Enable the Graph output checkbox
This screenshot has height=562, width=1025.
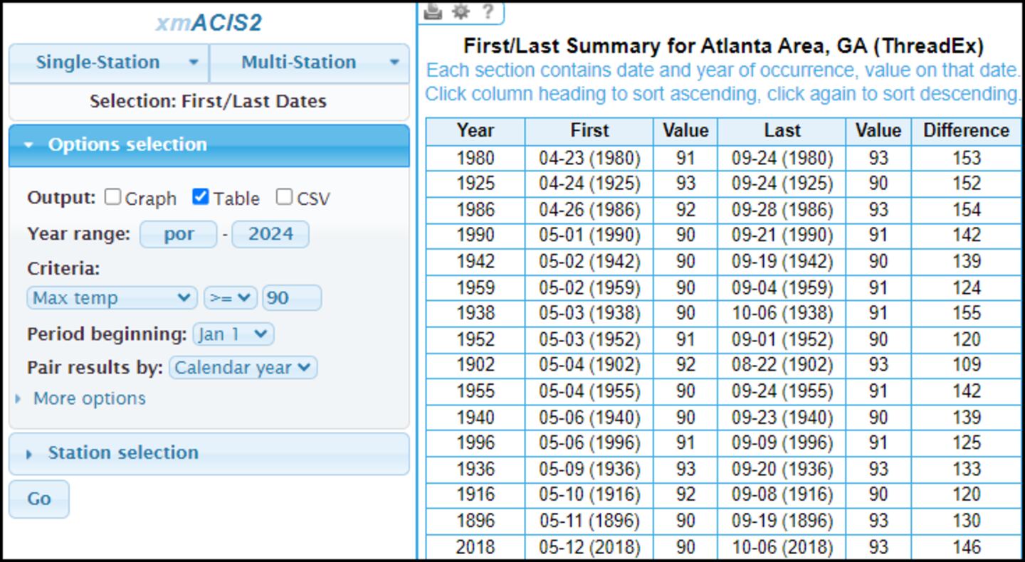pyautogui.click(x=112, y=197)
